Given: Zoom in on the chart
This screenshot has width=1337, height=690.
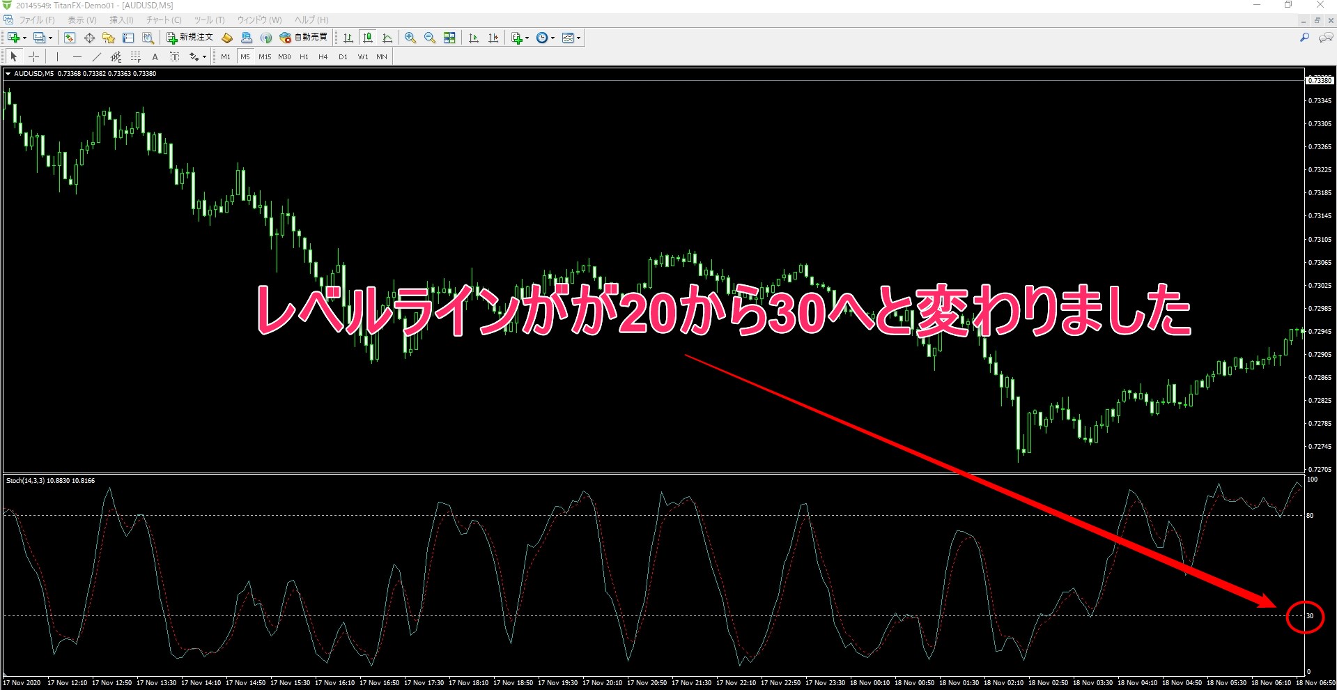Looking at the screenshot, I should (x=410, y=38).
